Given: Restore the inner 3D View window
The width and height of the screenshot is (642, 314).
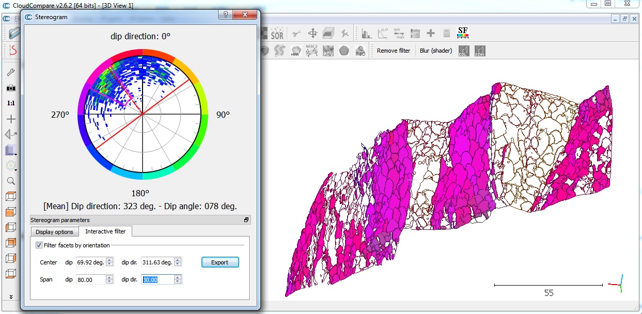Looking at the screenshot, I should 624,19.
